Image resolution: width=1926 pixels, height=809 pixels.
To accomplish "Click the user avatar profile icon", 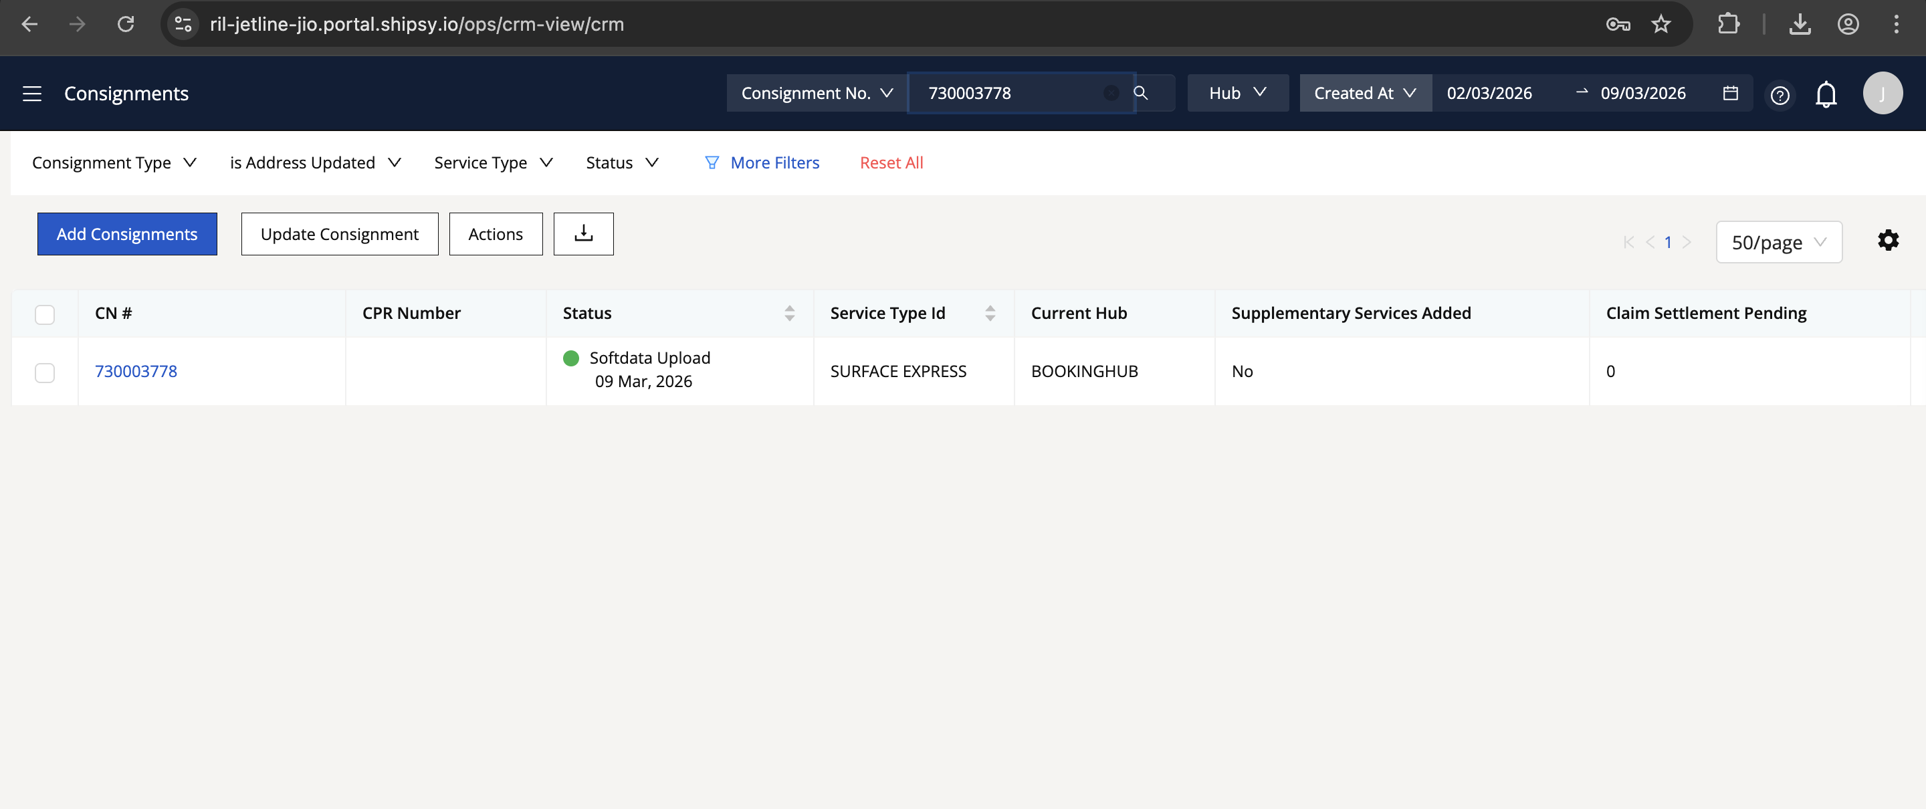I will click(1882, 94).
